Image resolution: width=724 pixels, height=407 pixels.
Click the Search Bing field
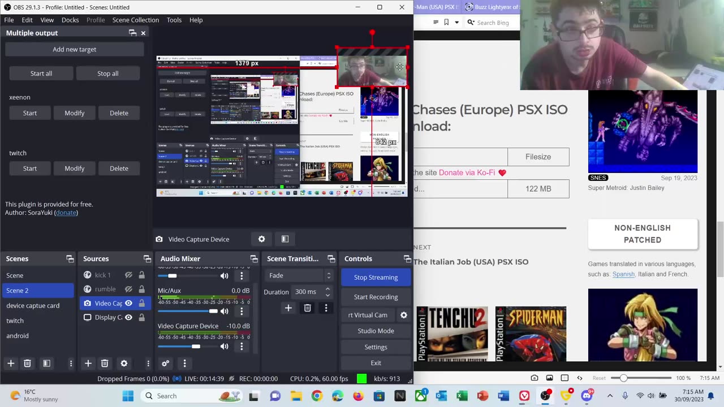pos(493,23)
